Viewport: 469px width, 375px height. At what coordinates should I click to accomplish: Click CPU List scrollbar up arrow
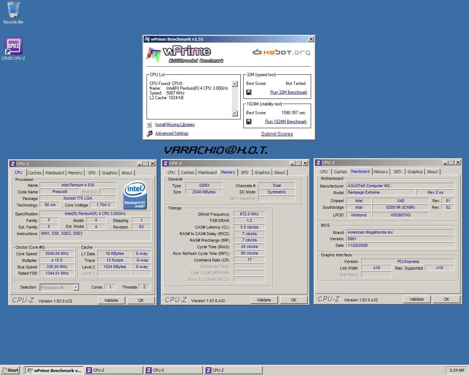(235, 84)
